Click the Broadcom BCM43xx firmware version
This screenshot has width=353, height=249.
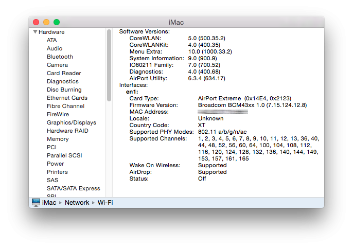(252, 105)
